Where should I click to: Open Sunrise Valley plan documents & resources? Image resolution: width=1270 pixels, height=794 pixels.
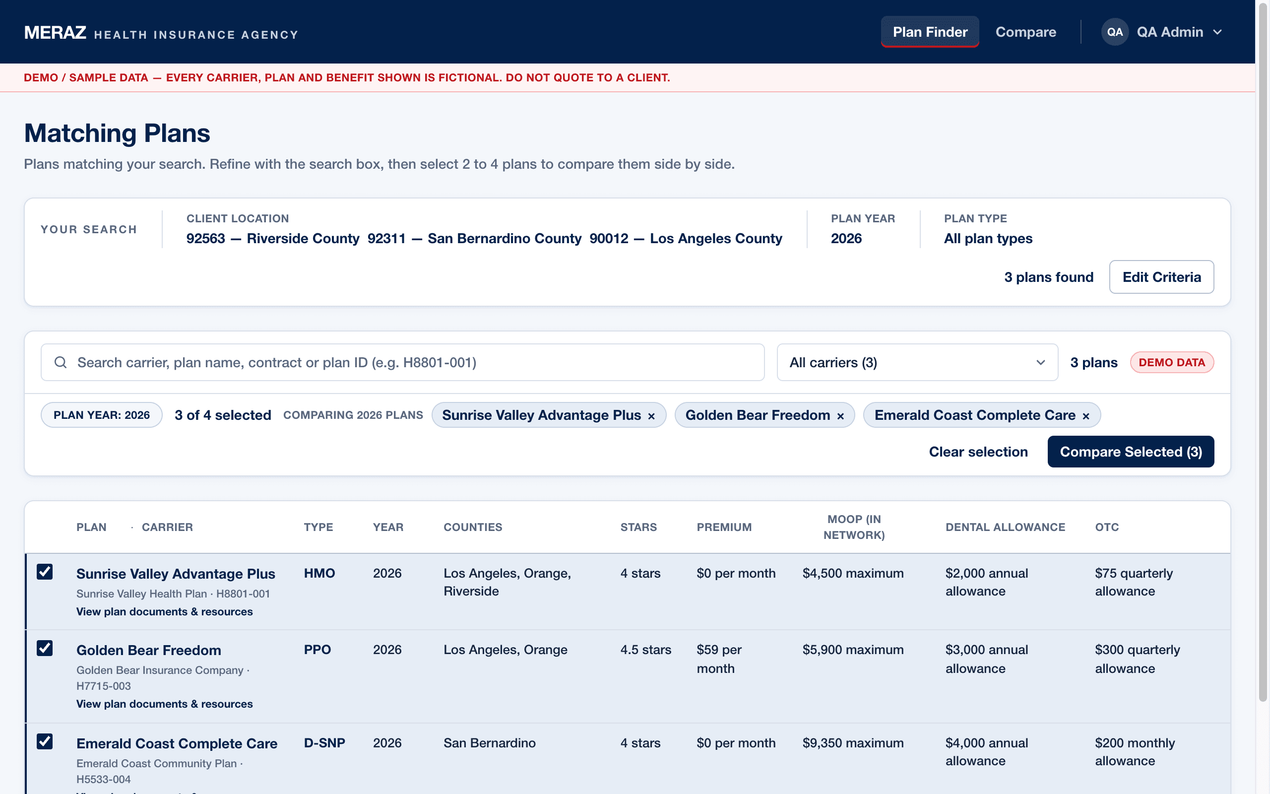point(164,612)
